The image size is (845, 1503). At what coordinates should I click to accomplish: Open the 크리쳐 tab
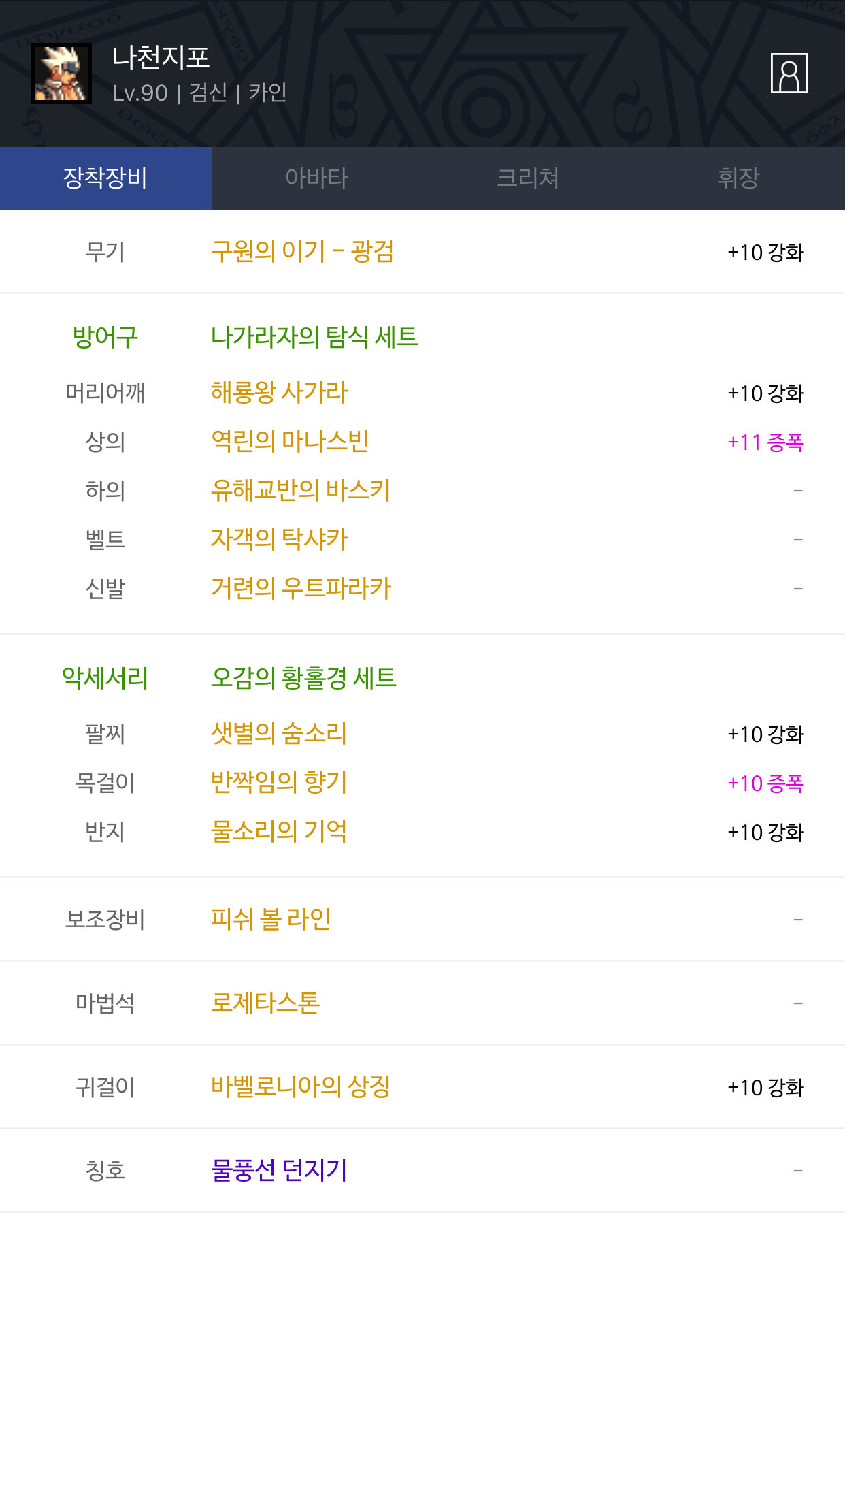tap(528, 178)
